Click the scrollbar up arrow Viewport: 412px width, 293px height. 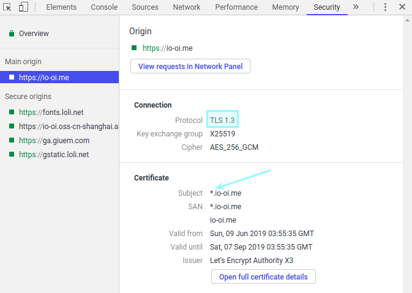407,20
